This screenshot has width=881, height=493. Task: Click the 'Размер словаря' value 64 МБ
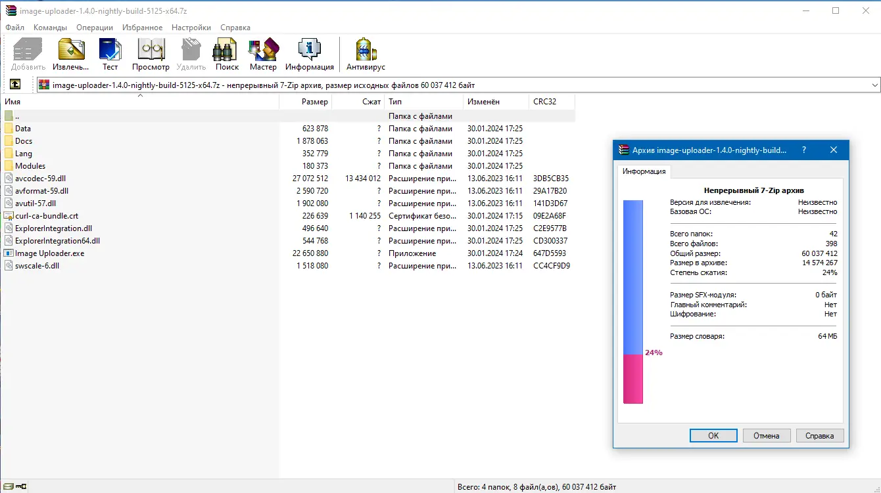point(828,336)
